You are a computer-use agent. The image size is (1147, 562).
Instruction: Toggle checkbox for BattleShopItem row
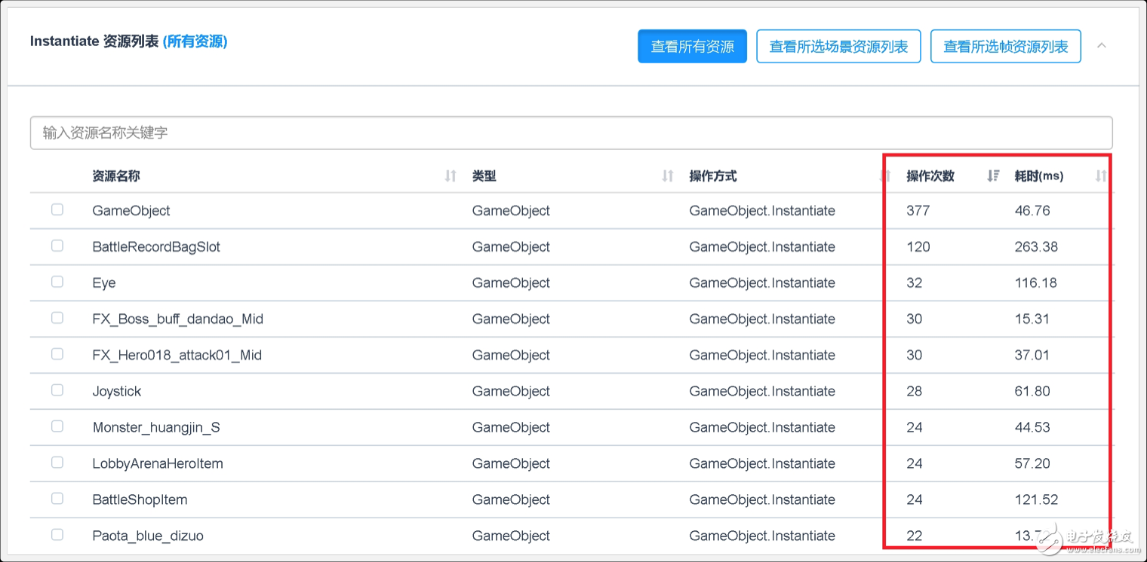point(57,499)
